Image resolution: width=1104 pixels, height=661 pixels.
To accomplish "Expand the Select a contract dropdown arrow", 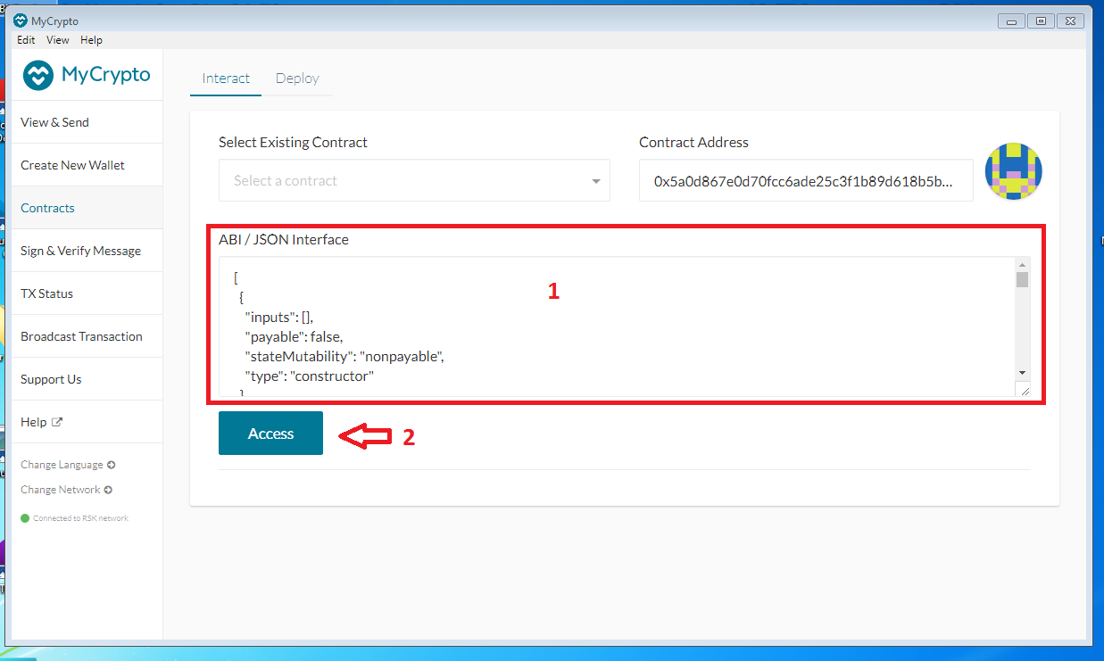I will point(596,181).
